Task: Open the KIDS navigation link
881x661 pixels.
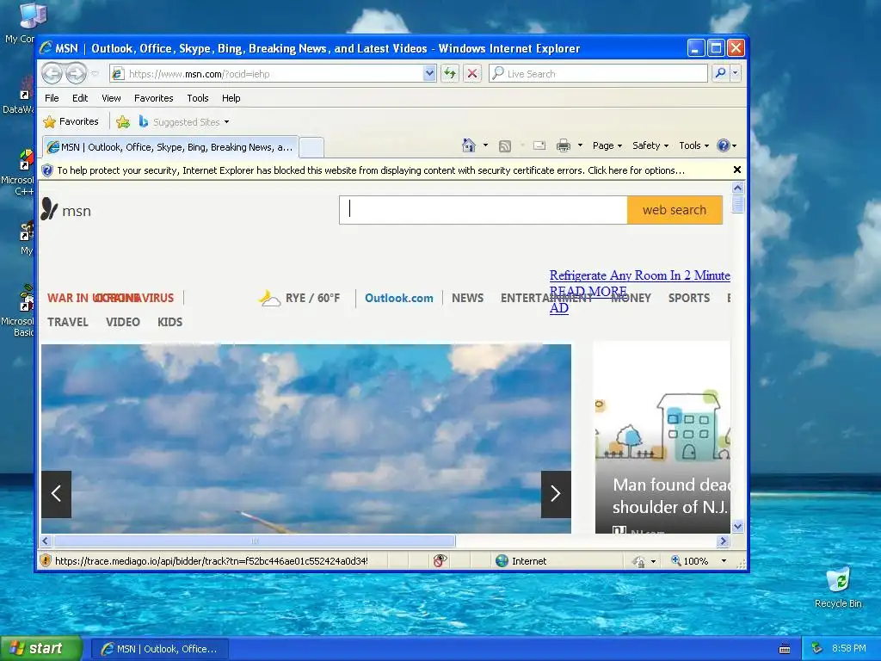Action: (169, 322)
